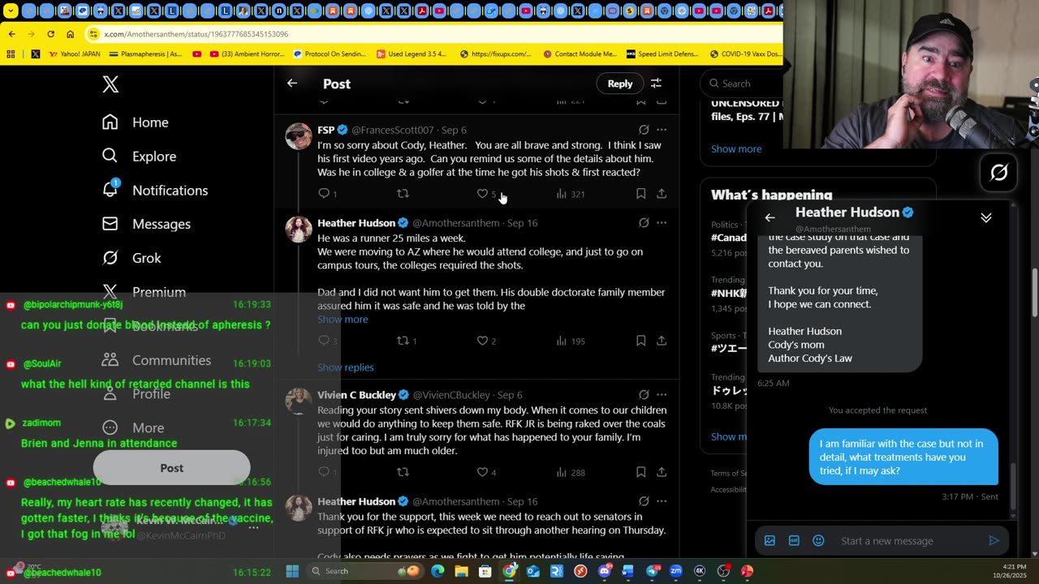The height and width of the screenshot is (584, 1039).
Task: Like Heather Hudson's post with 2 likes
Action: pyautogui.click(x=486, y=341)
